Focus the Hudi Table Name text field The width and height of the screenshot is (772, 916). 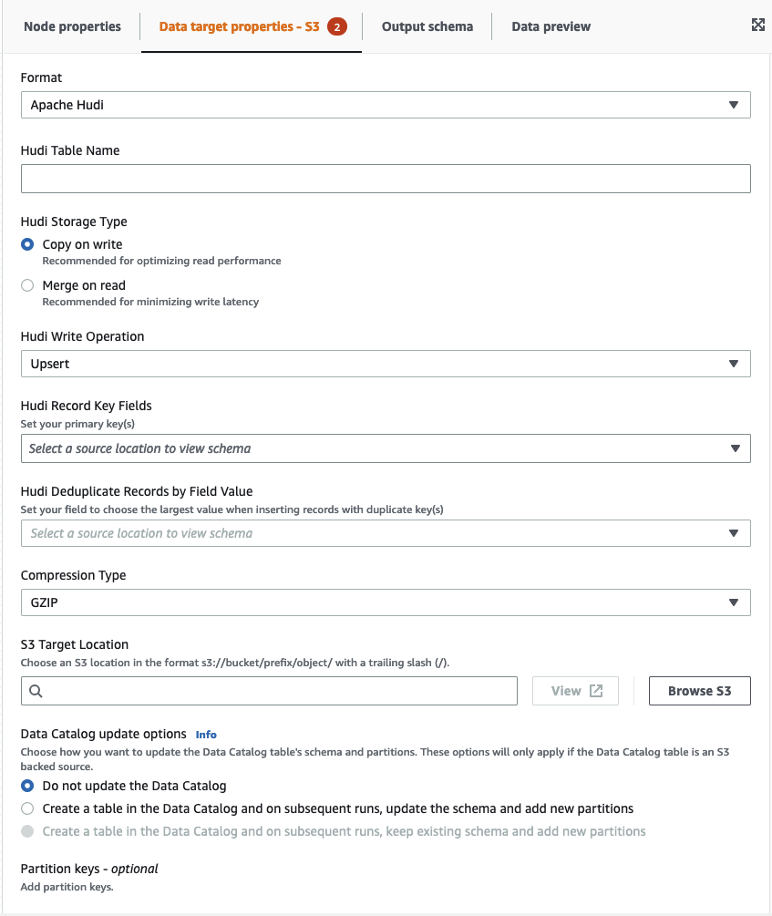[386, 179]
